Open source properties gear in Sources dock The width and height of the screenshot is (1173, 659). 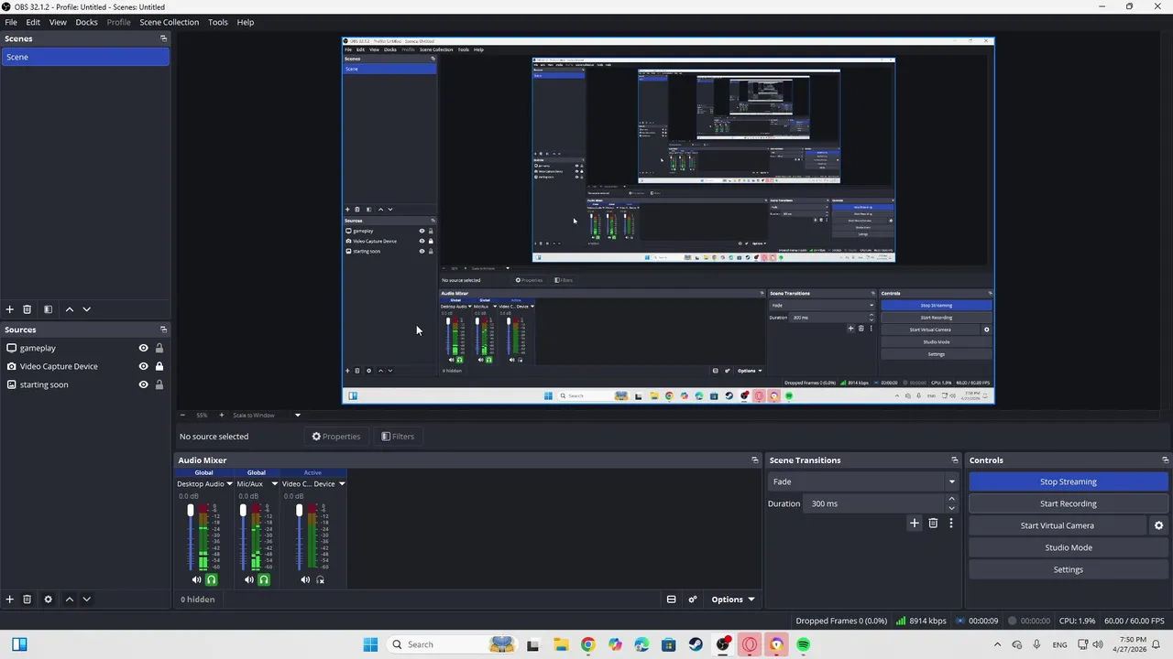pyautogui.click(x=48, y=600)
